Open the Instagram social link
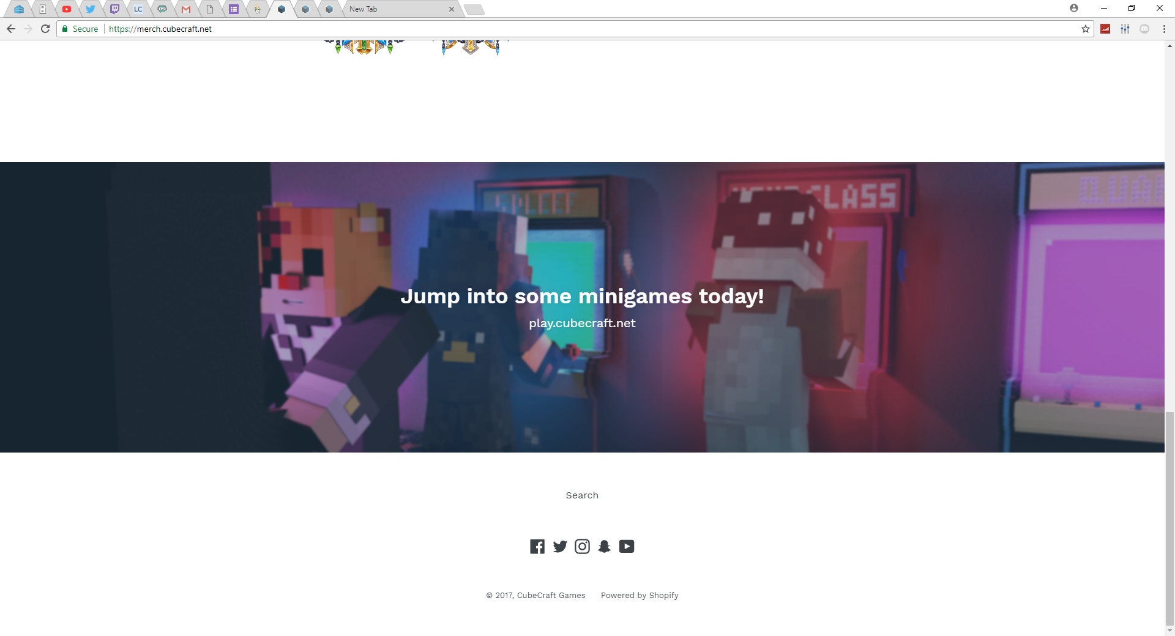Viewport: 1175px width, 636px height. (x=582, y=547)
